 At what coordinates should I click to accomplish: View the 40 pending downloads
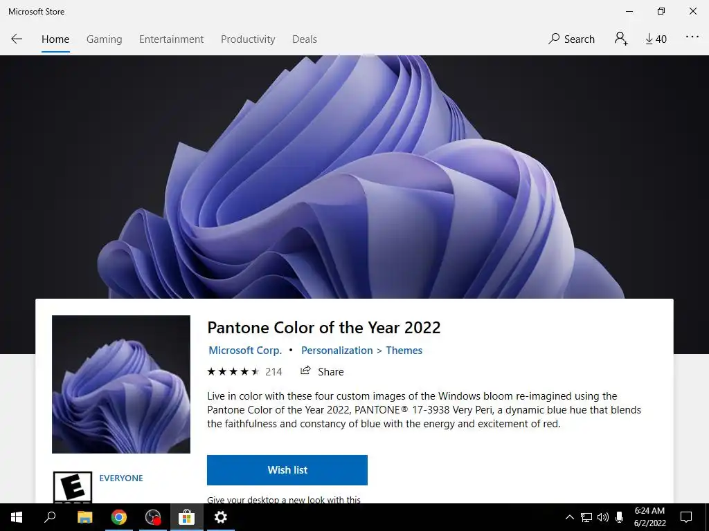(656, 39)
